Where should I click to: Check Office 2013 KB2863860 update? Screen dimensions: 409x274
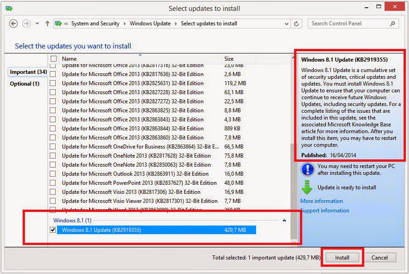point(52,137)
